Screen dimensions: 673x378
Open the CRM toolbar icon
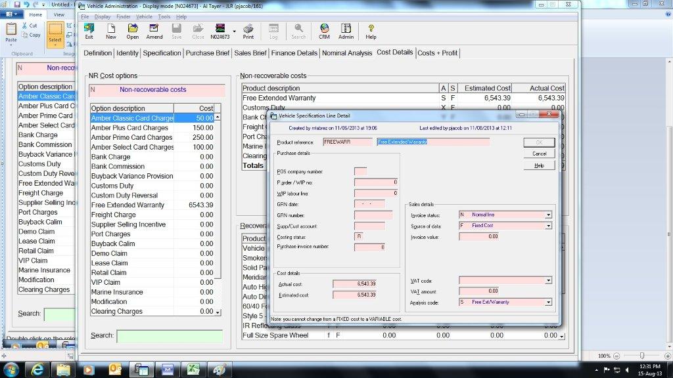point(324,31)
